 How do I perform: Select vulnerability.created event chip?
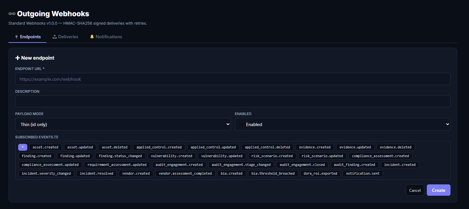pos(172,156)
